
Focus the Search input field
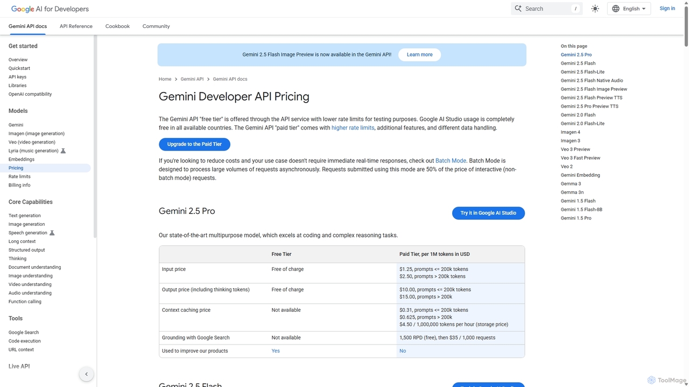point(546,9)
